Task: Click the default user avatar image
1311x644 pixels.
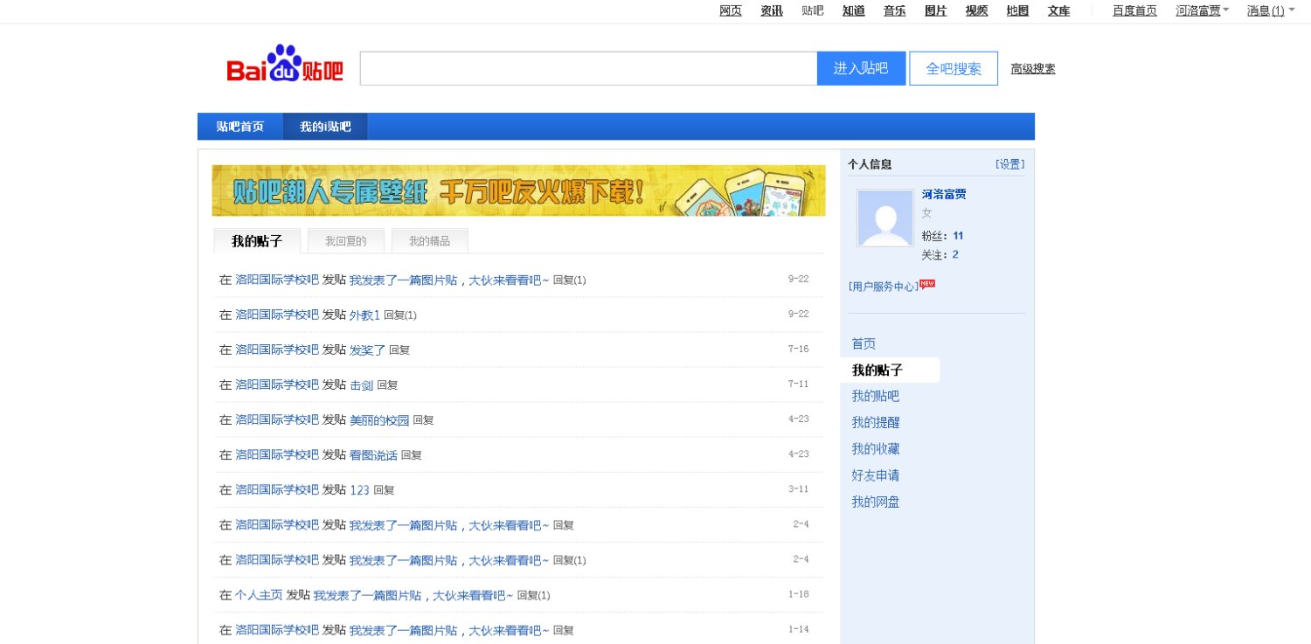Action: point(885,218)
